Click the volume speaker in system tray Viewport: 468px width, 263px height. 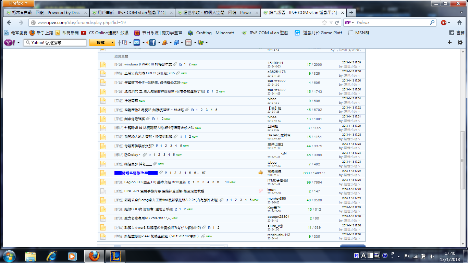[431, 256]
